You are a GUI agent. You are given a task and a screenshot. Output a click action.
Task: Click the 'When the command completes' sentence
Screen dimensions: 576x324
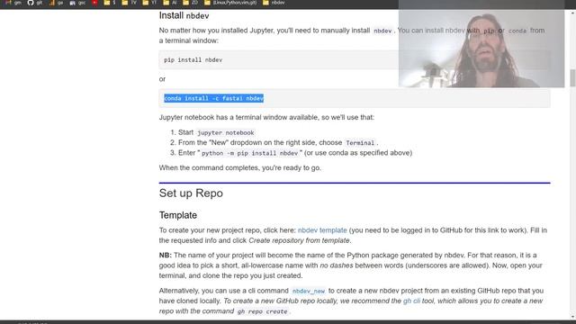(x=240, y=168)
